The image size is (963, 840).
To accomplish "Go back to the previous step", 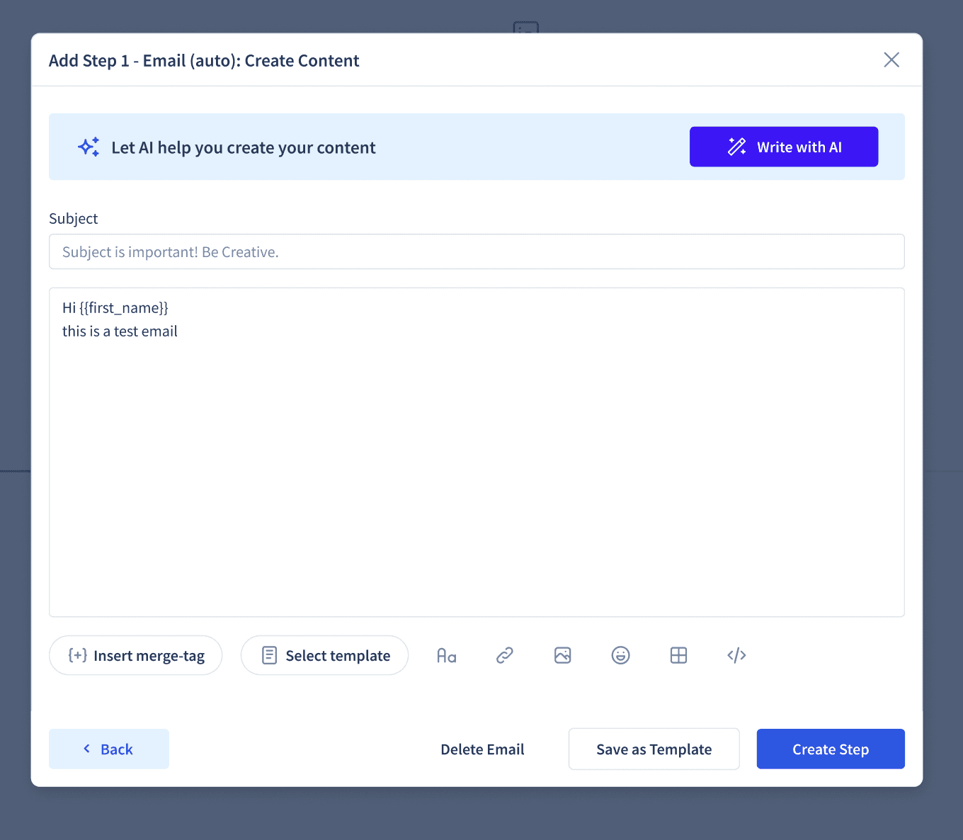I will 109,749.
